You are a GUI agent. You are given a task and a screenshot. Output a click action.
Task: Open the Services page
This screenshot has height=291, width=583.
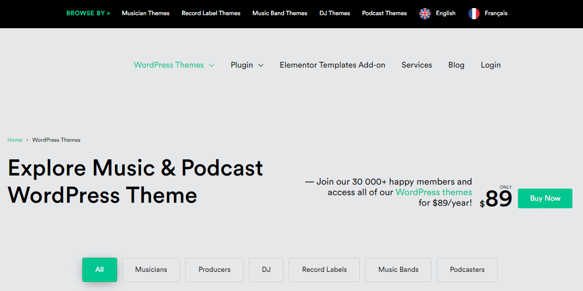tap(417, 65)
